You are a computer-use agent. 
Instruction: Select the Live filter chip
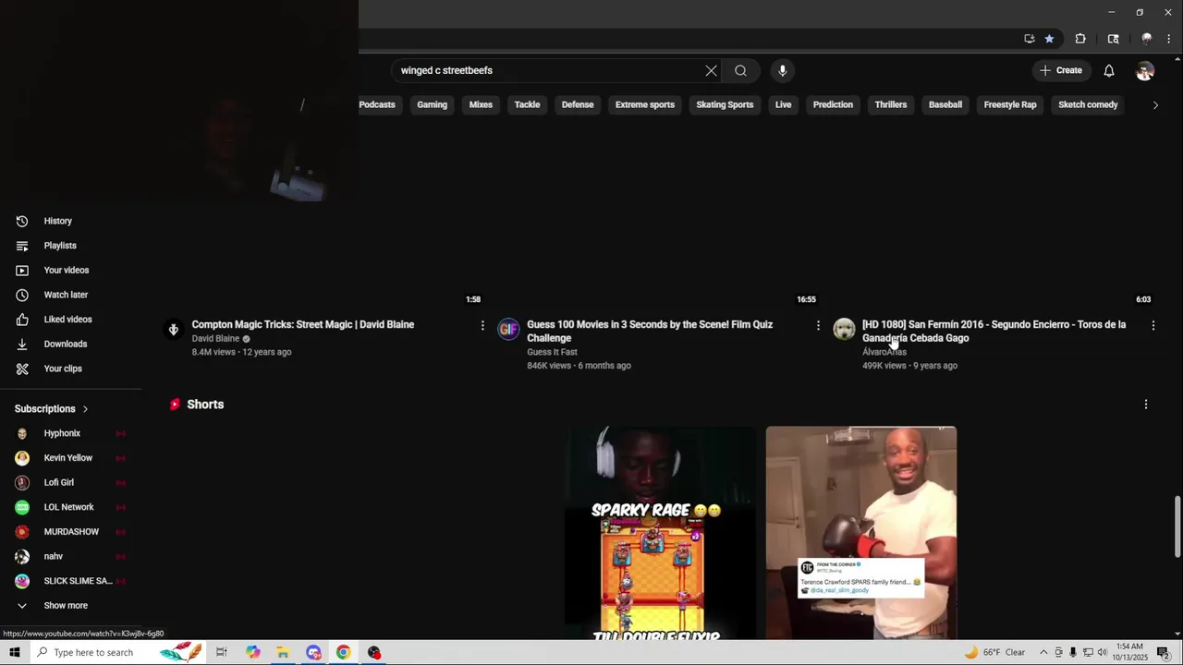[783, 104]
